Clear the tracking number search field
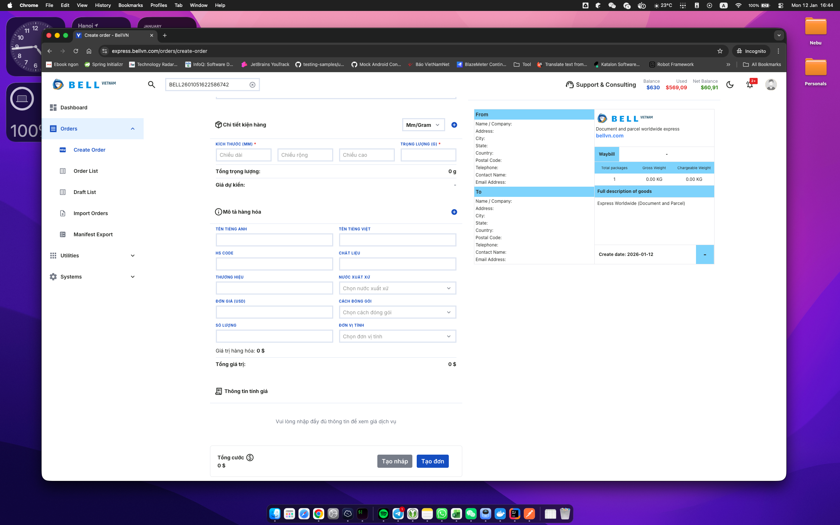Image resolution: width=840 pixels, height=525 pixels. (x=252, y=85)
